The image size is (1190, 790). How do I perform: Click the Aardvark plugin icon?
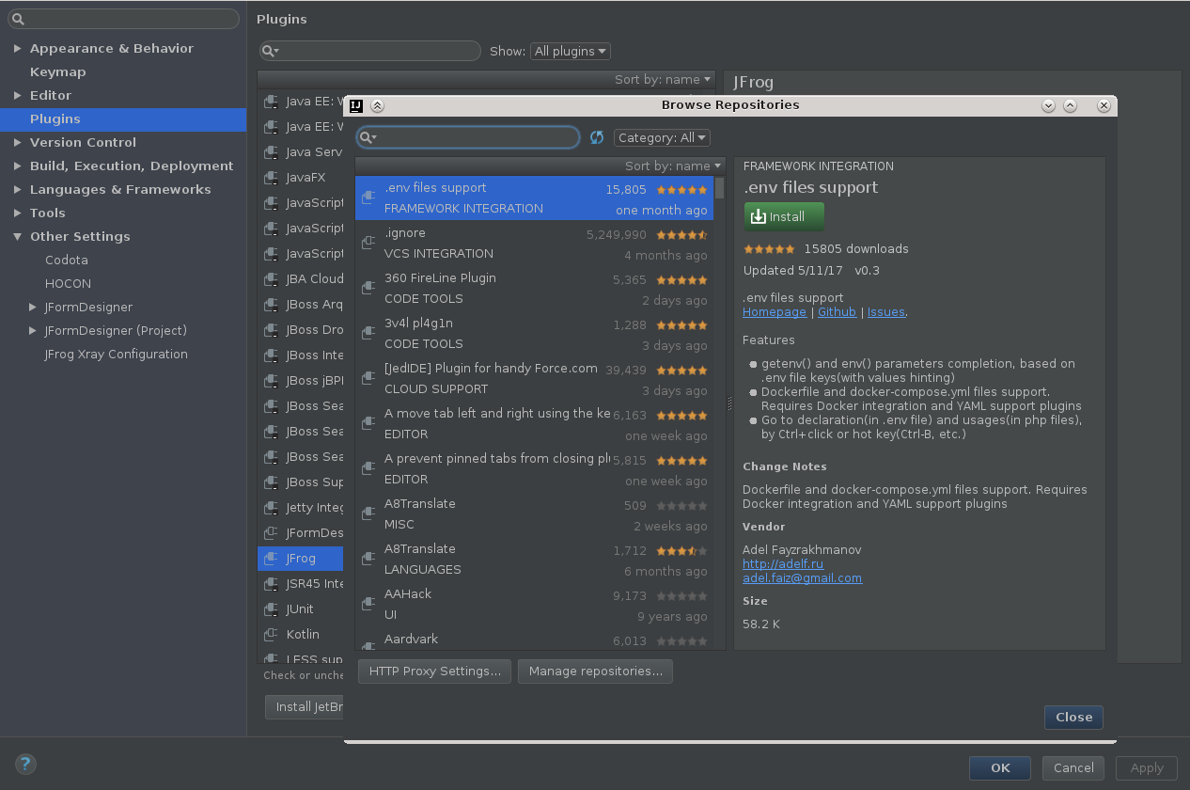368,647
